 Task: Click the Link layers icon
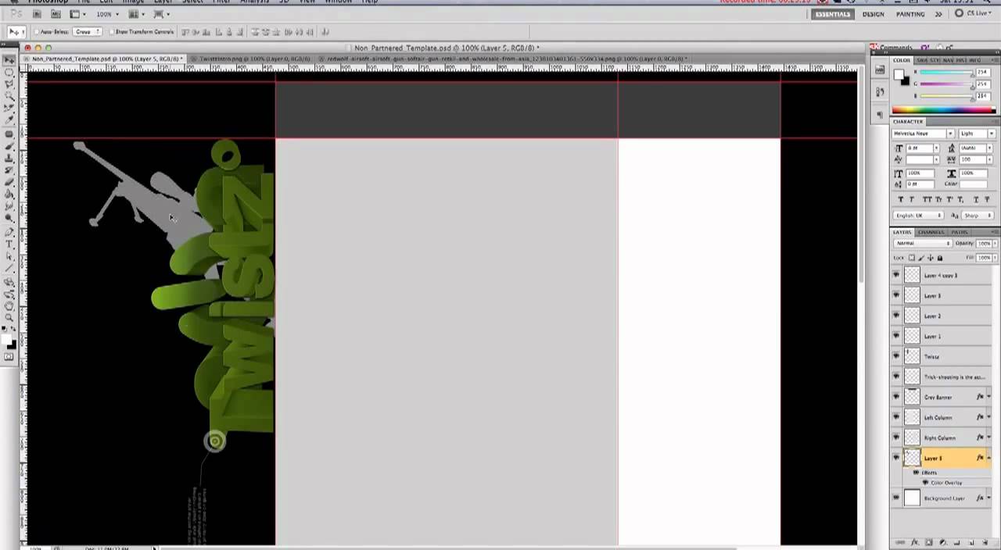(x=900, y=542)
